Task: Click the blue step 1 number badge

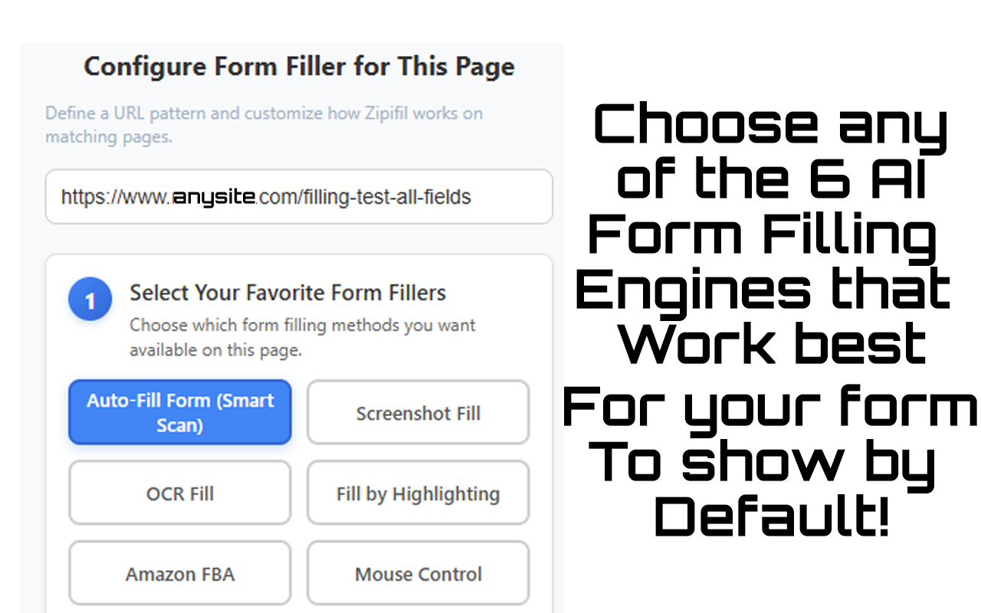Action: click(x=90, y=299)
